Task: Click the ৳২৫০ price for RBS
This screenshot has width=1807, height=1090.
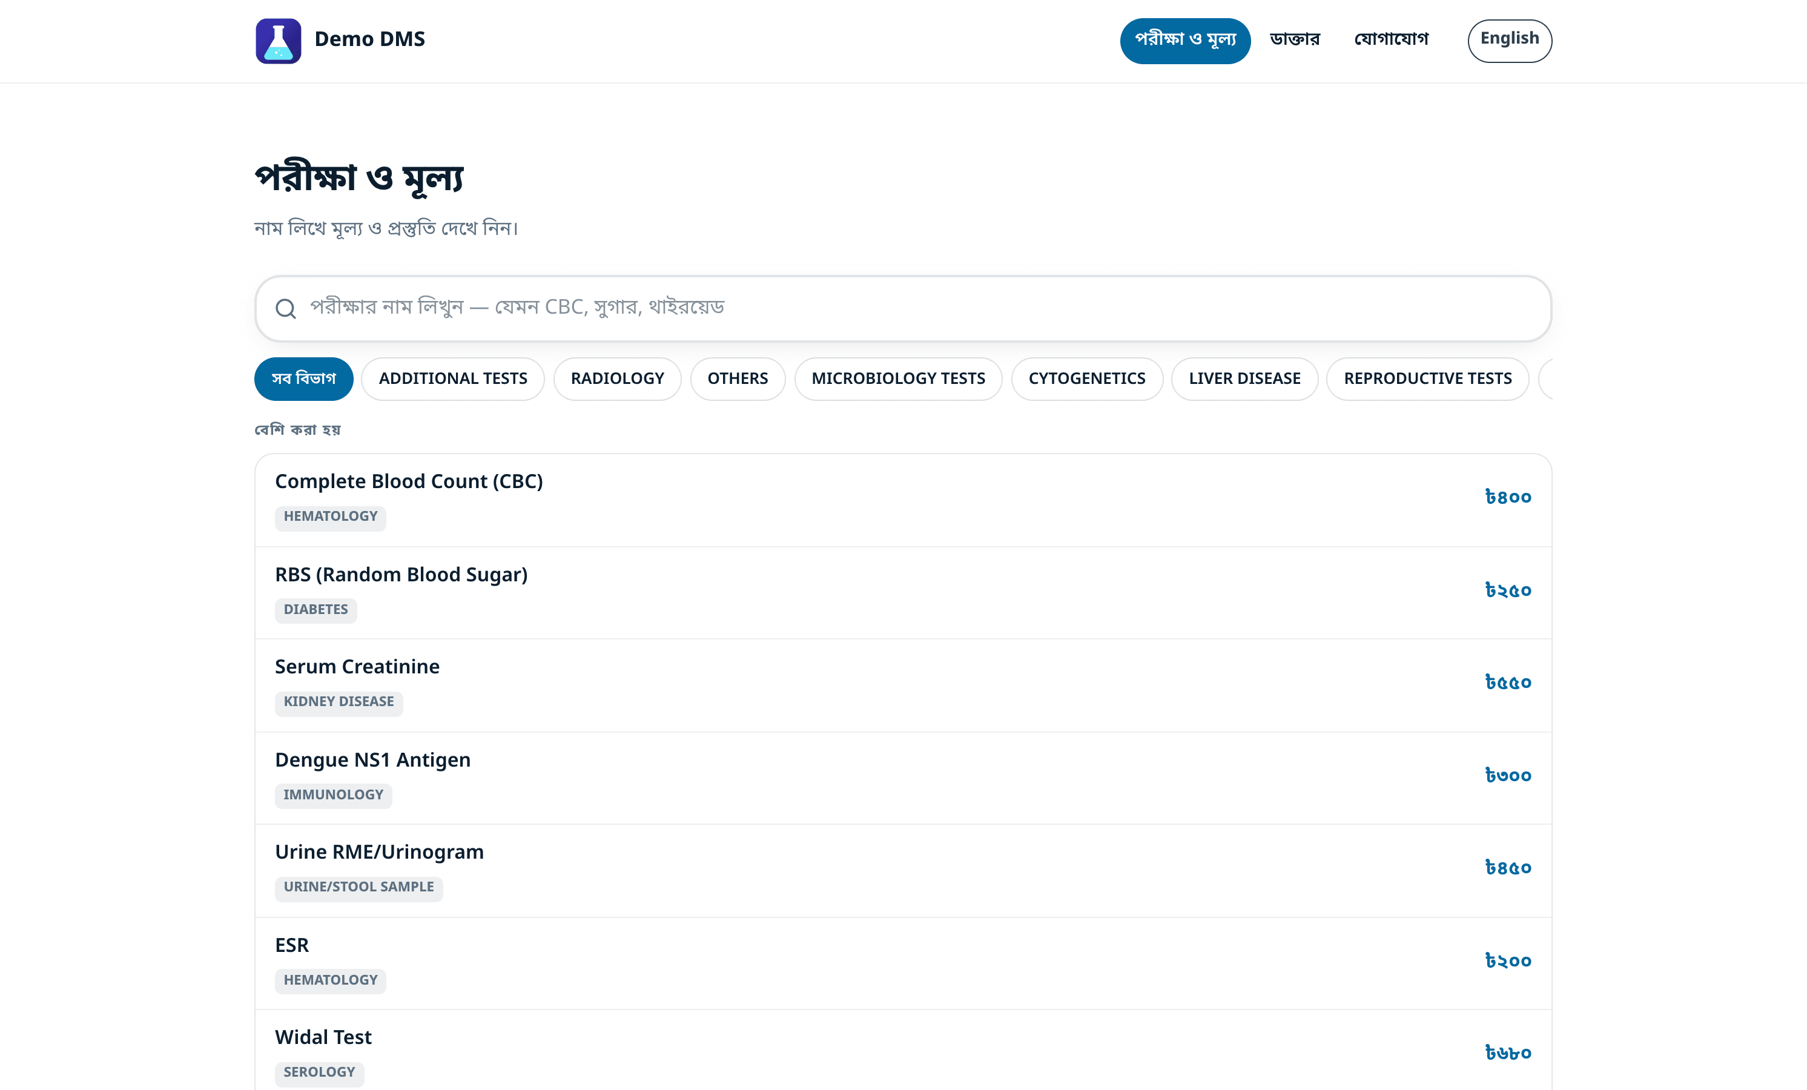Action: (x=1508, y=590)
